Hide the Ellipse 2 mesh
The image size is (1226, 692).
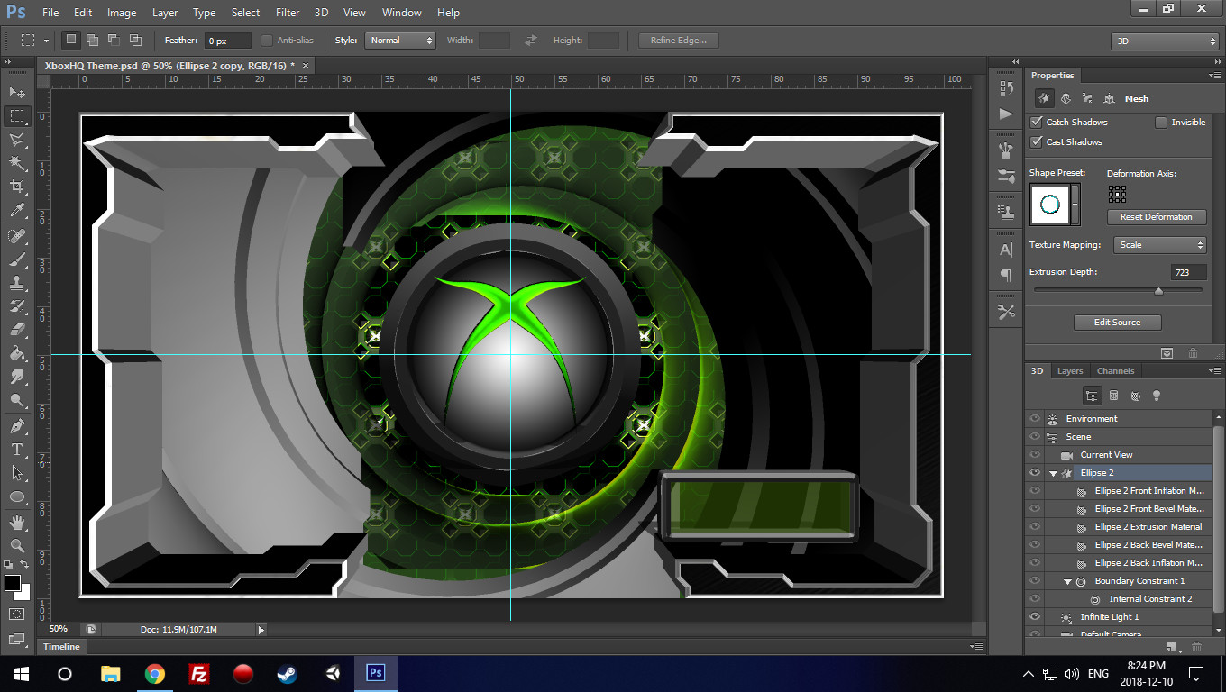coord(1035,472)
